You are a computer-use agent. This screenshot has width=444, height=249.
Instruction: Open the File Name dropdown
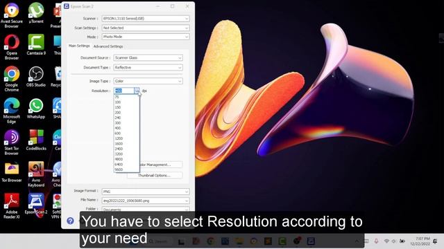coord(146,201)
